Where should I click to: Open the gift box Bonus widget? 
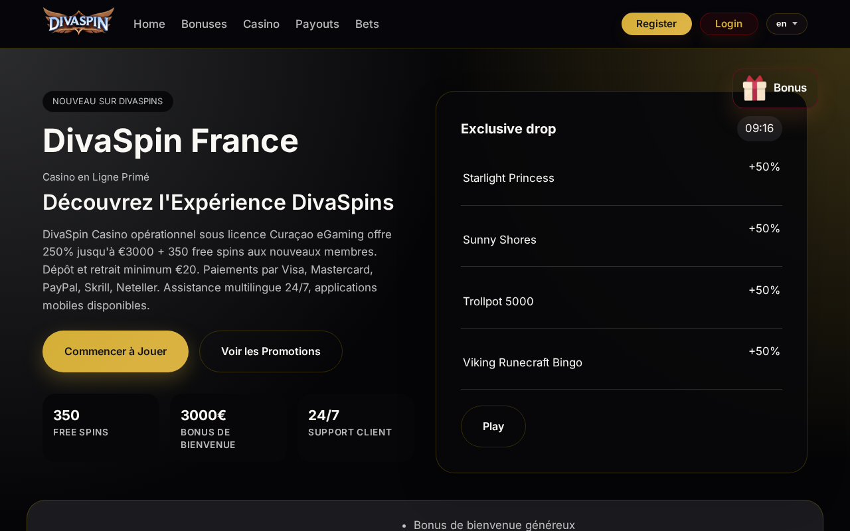(775, 88)
